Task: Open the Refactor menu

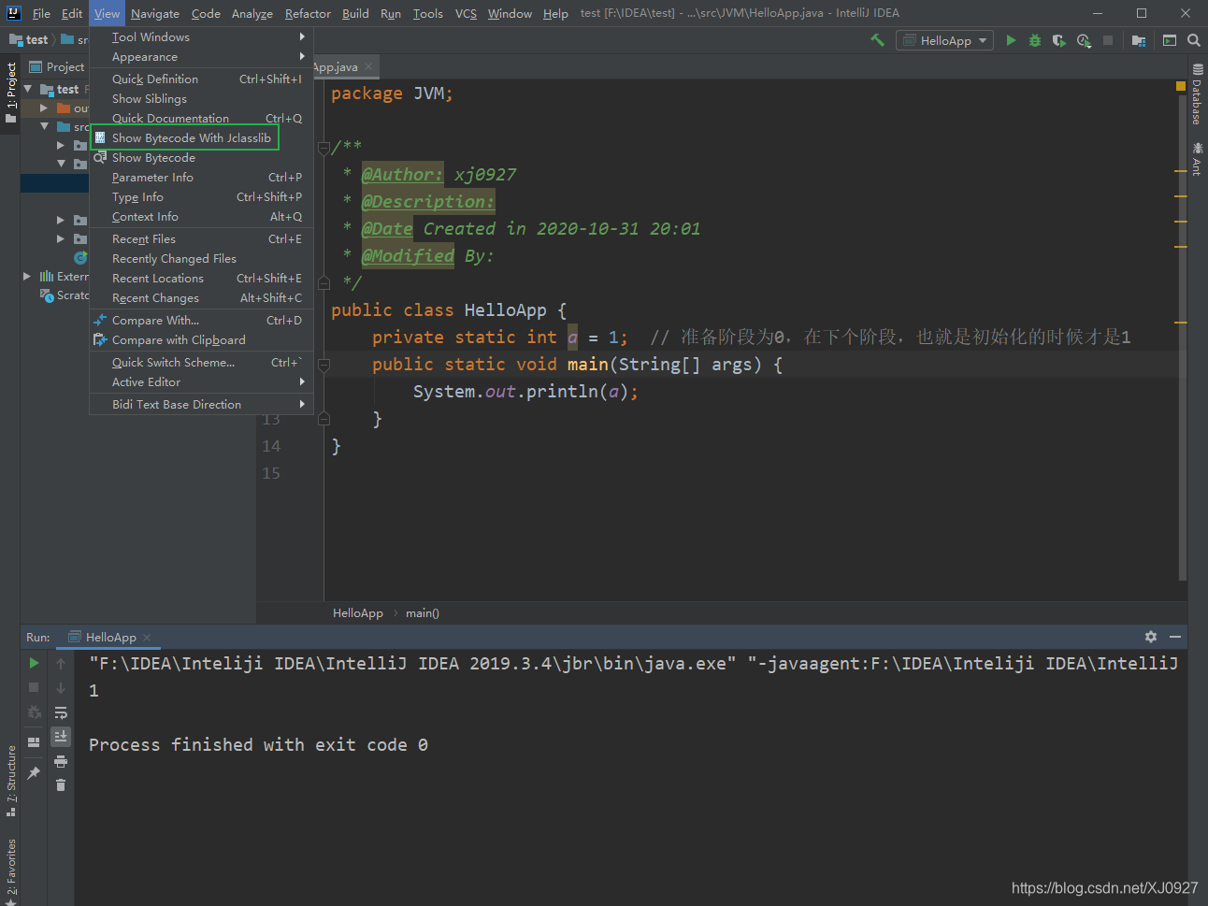Action: pos(308,13)
